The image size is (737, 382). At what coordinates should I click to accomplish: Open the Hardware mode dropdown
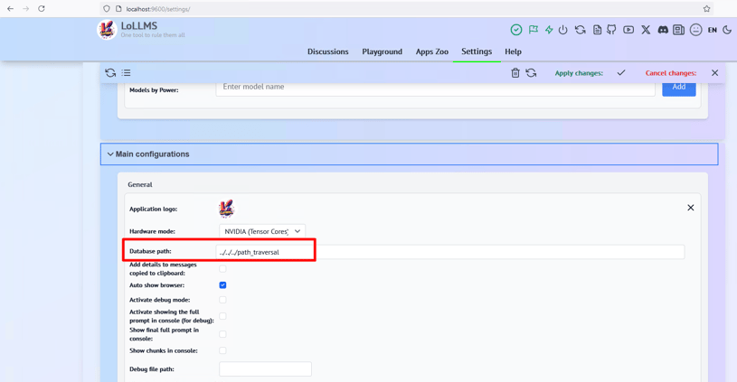pos(262,231)
